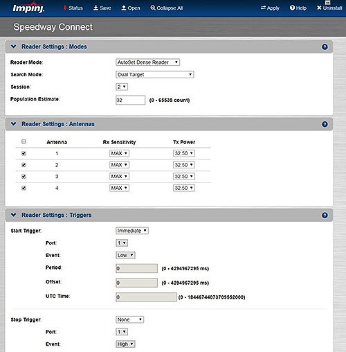Click the Start Trigger Offset field

pyautogui.click(x=136, y=283)
